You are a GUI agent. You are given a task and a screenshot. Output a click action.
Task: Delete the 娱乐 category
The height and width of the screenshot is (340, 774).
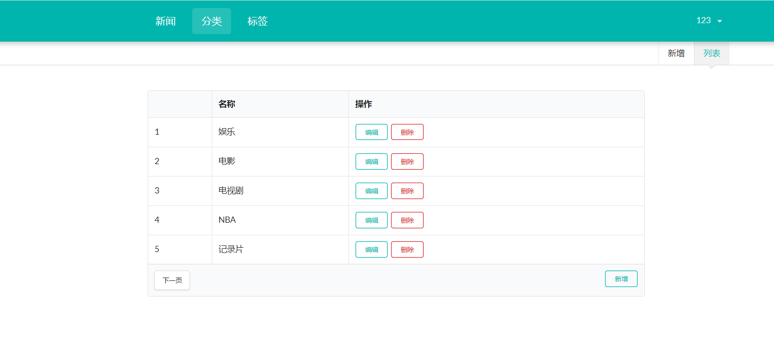(x=407, y=132)
